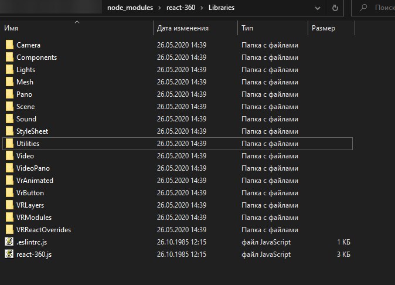Image resolution: width=395 pixels, height=285 pixels.
Task: Click the modified date in the react-360.js row
Action: coord(181,255)
